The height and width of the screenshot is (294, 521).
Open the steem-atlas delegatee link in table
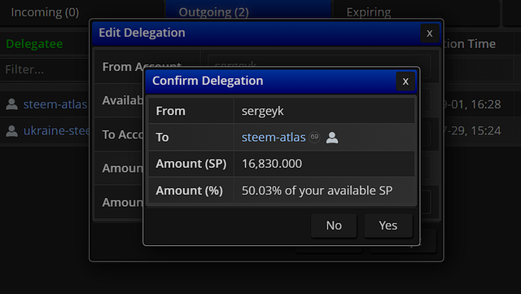pyautogui.click(x=55, y=104)
